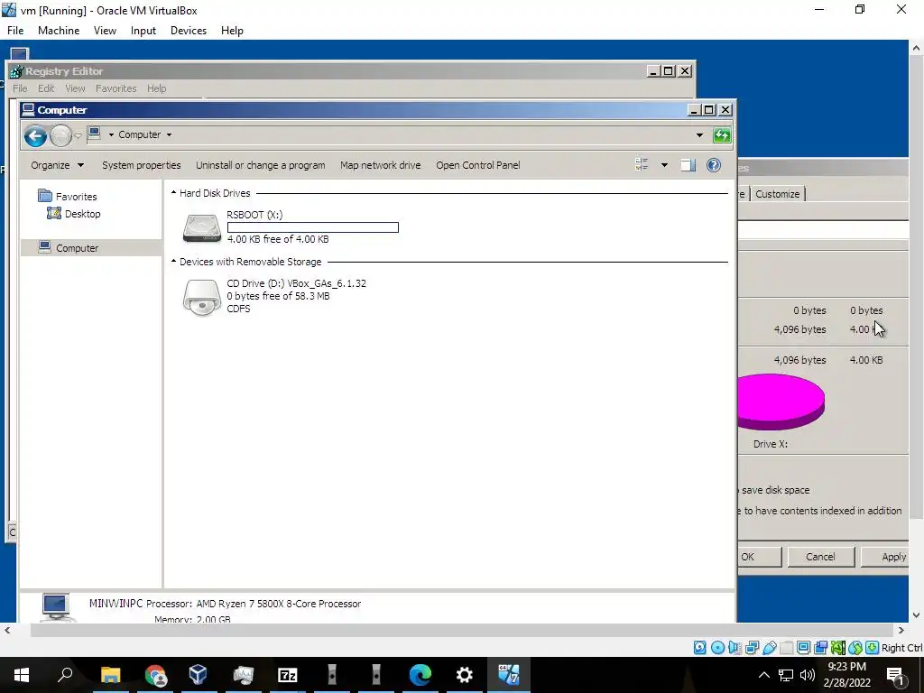Open recent pages dropdown beside Forward button
This screenshot has width=924, height=693.
[x=78, y=136]
